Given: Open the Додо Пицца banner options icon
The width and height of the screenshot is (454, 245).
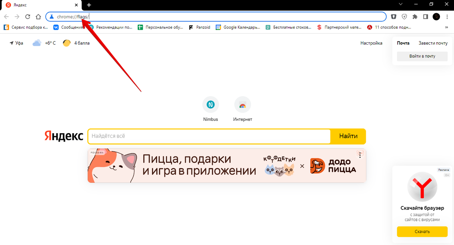Looking at the screenshot, I should coord(360,154).
